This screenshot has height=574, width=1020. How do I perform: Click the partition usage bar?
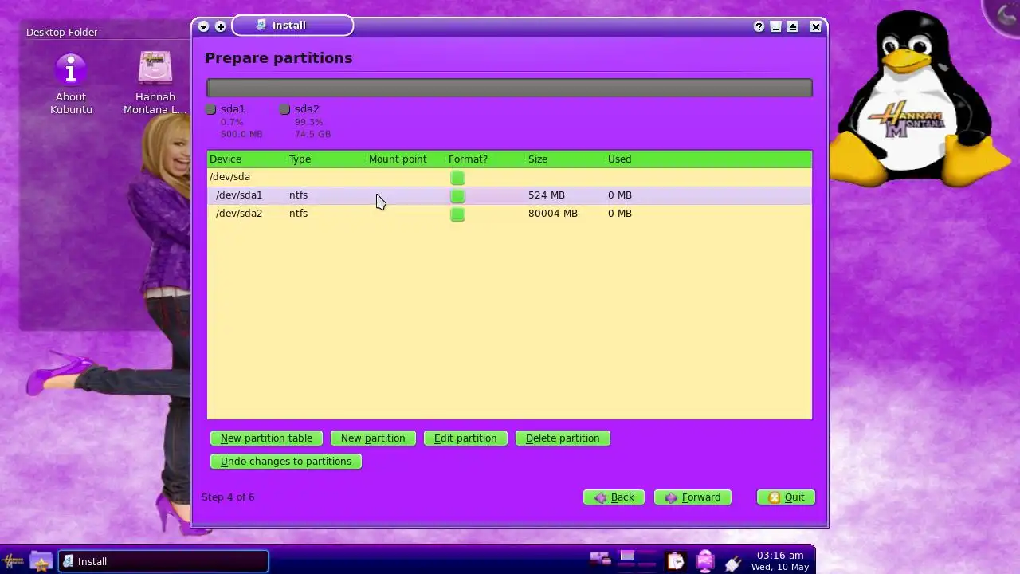point(509,88)
